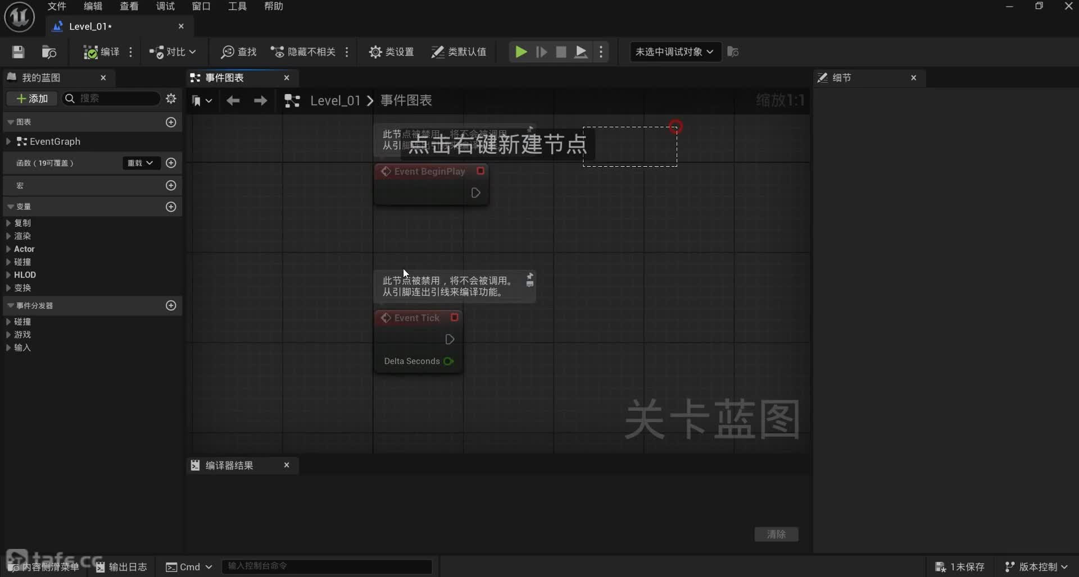Open the 帮助 menu
The height and width of the screenshot is (577, 1079).
coord(274,6)
